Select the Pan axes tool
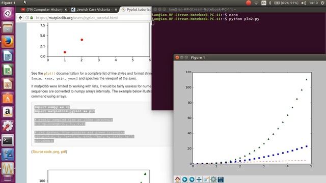Image resolution: width=326 pixels, height=183 pixels. [x=199, y=179]
